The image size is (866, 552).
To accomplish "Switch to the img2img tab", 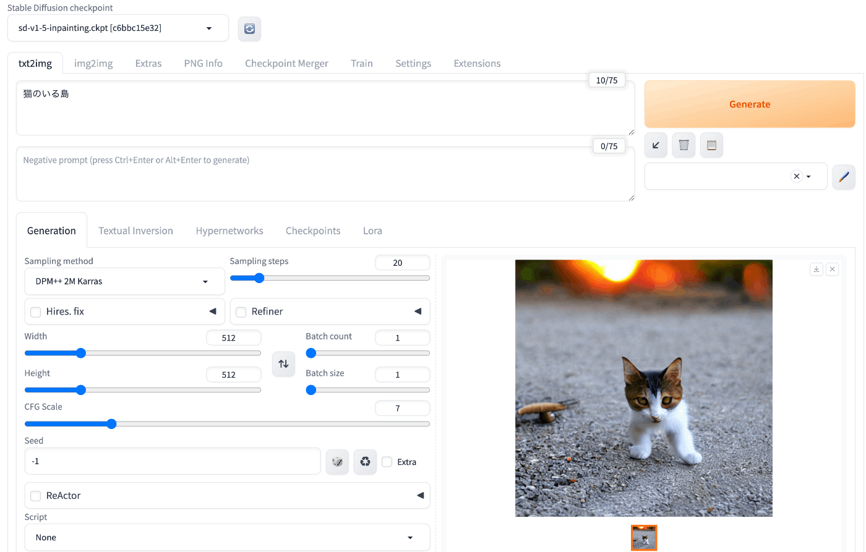I will (93, 63).
